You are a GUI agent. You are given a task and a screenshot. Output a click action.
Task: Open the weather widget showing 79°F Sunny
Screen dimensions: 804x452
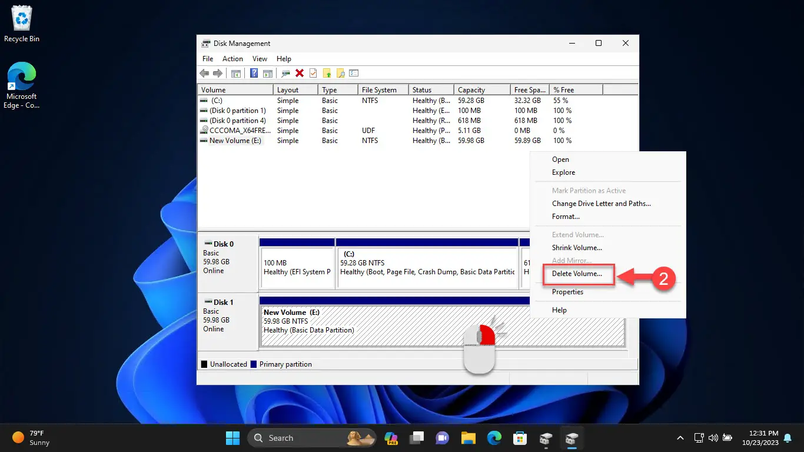tap(31, 438)
